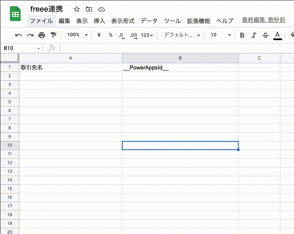Toggle bold formatting
The image size is (294, 234).
click(242, 35)
